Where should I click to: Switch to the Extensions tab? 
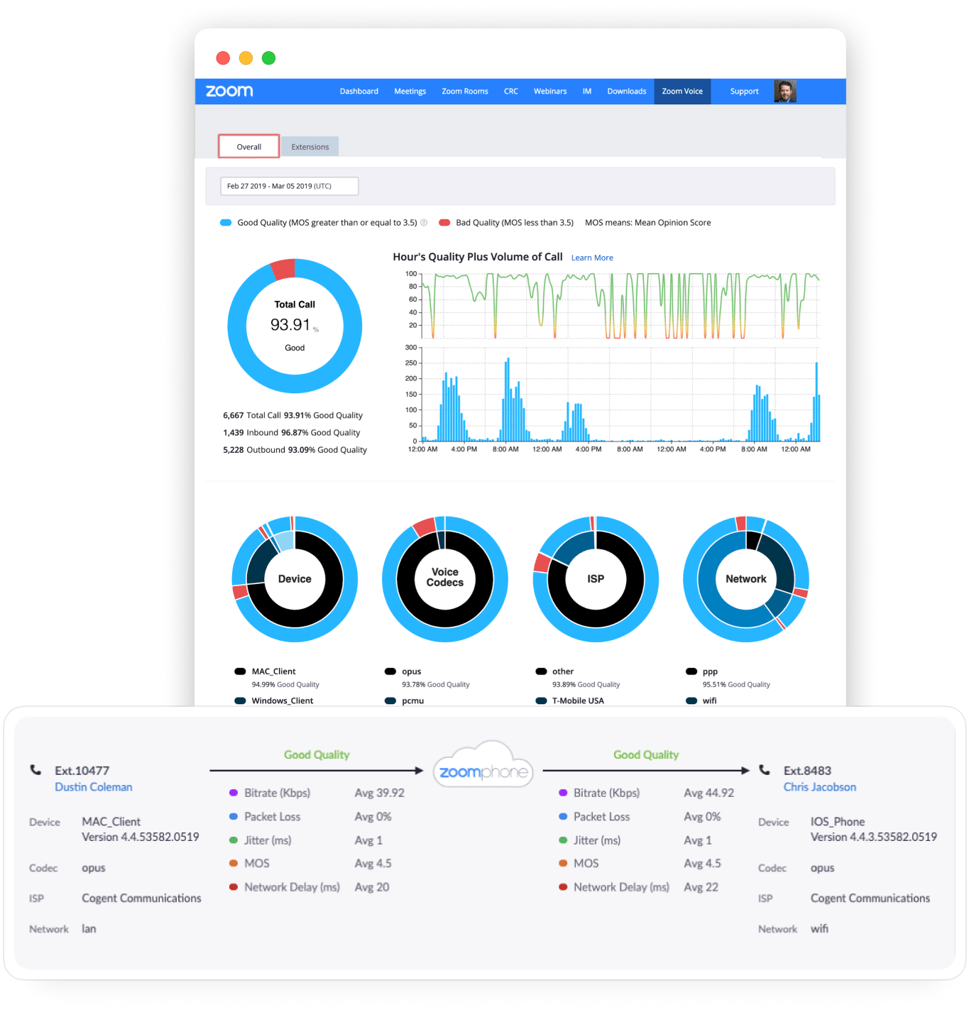tap(310, 147)
